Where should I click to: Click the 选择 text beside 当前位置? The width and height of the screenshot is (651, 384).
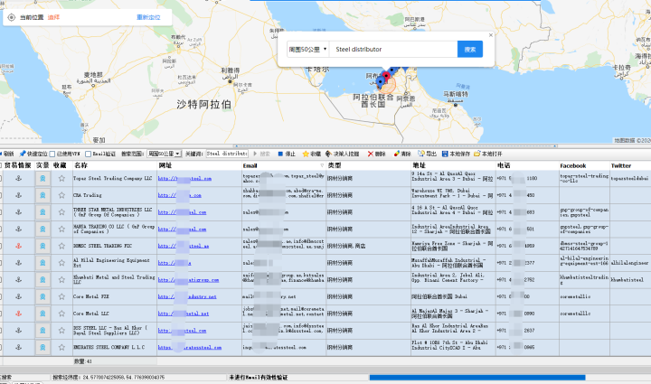click(x=53, y=17)
